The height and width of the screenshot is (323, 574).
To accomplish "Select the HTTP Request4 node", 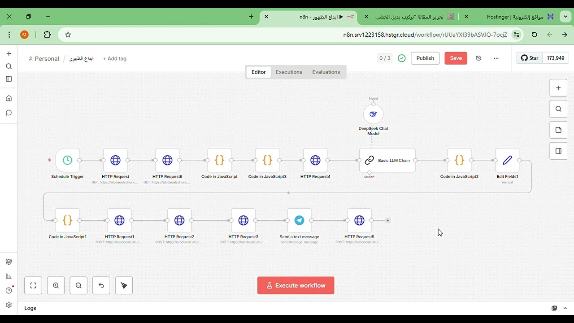I will coord(315,160).
